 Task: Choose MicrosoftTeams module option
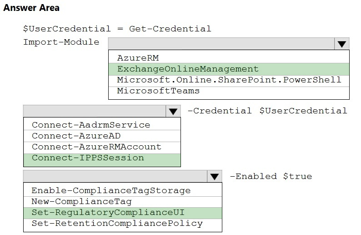(229, 91)
